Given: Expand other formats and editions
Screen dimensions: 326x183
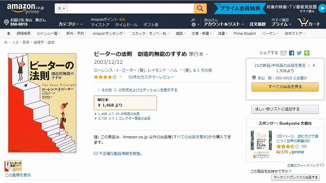Looking at the screenshot, I should [x=137, y=90].
